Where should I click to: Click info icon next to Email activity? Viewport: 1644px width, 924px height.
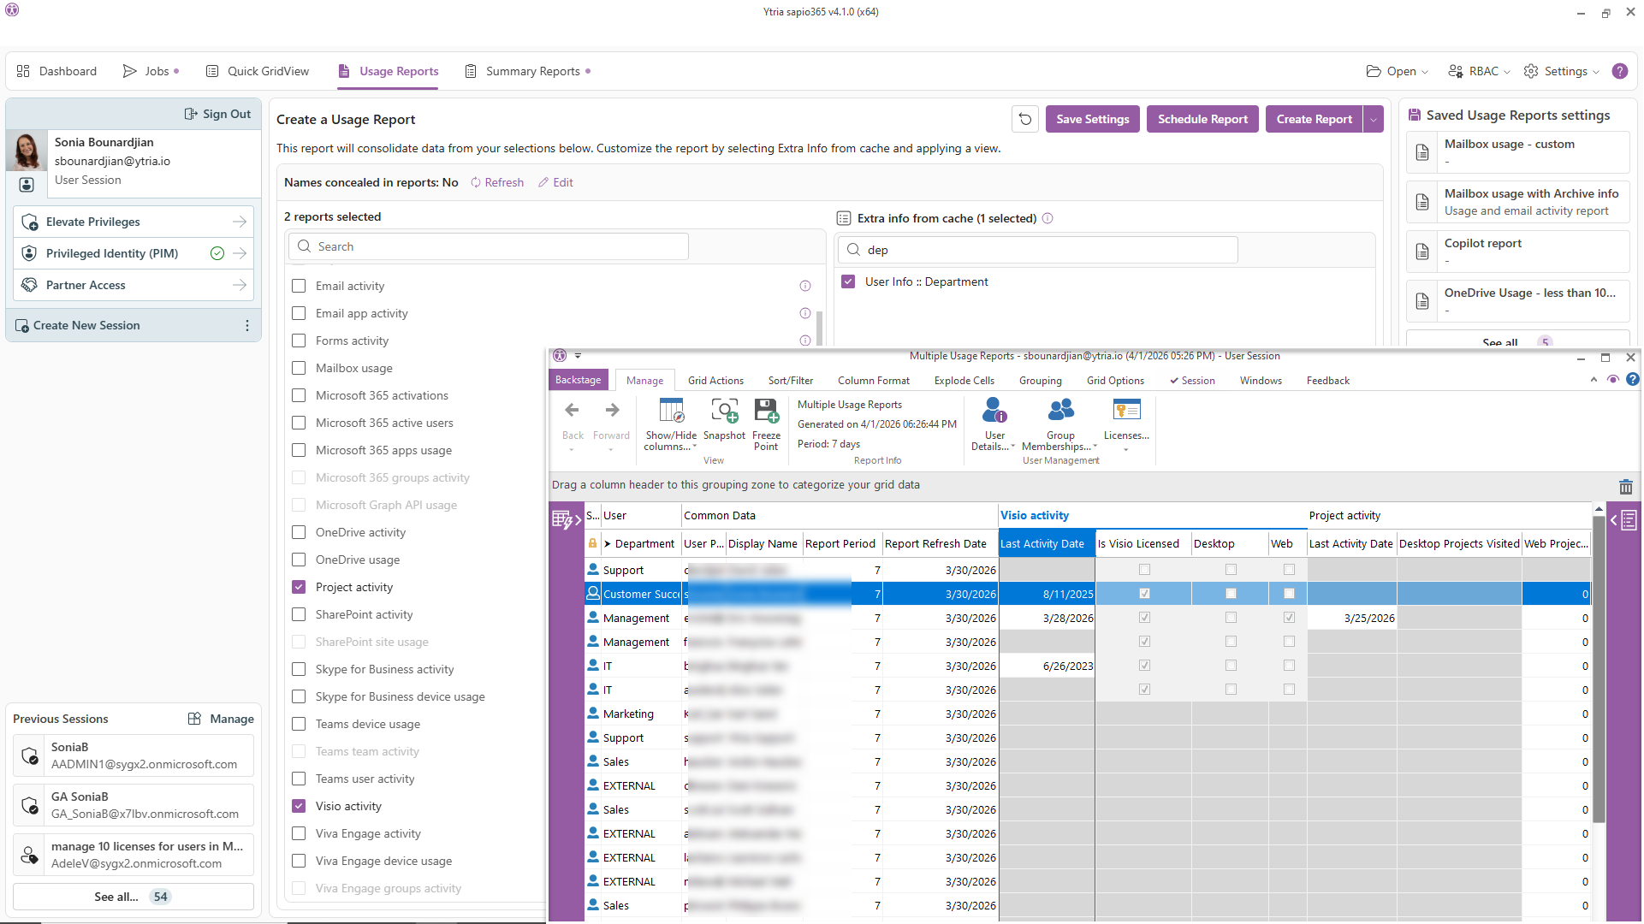click(x=804, y=286)
